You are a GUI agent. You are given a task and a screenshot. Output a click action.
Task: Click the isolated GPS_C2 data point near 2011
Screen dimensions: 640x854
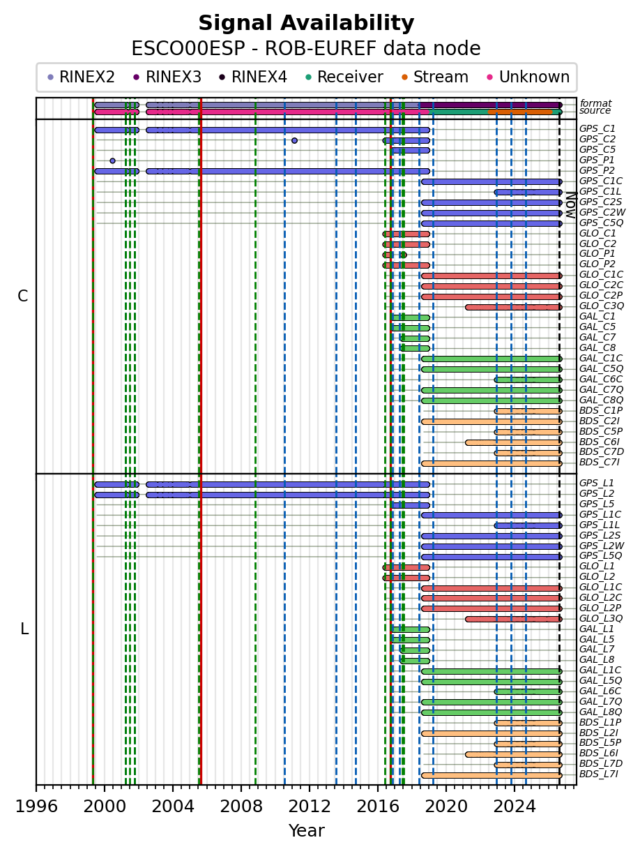pyautogui.click(x=294, y=140)
